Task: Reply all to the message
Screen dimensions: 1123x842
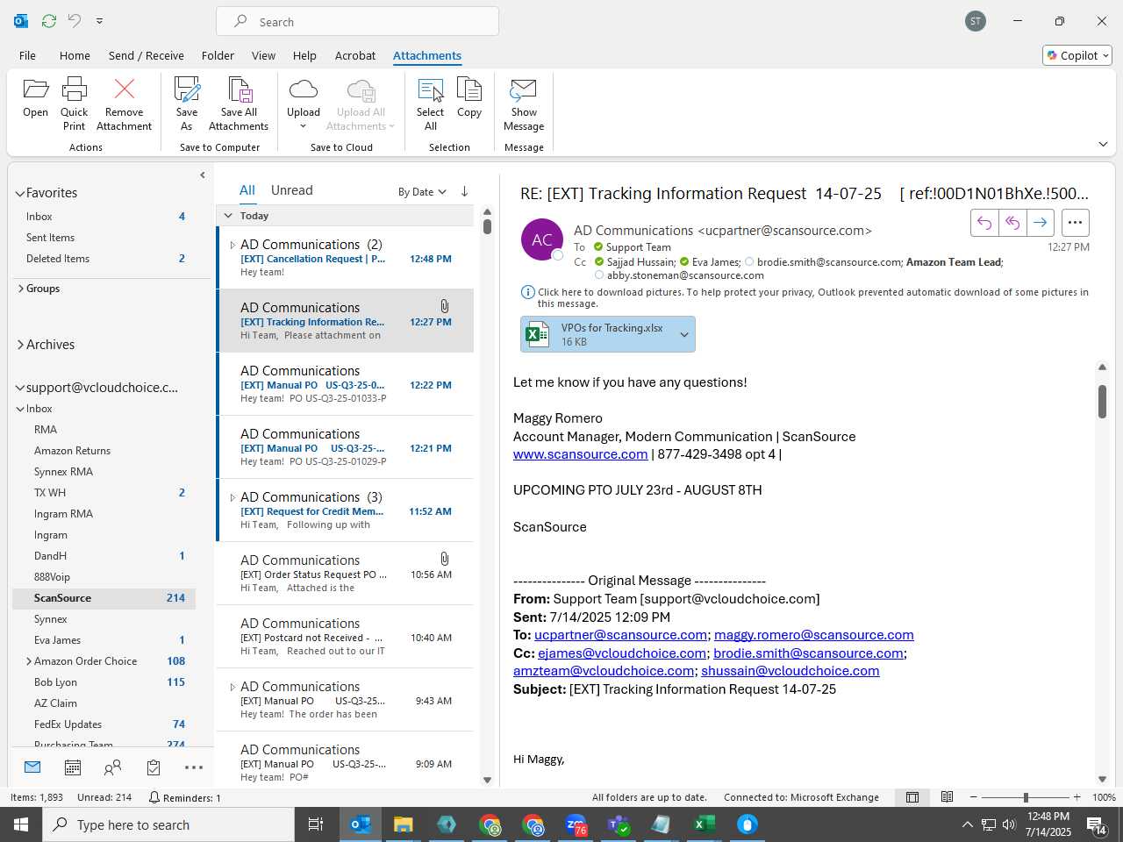Action: [x=1012, y=223]
